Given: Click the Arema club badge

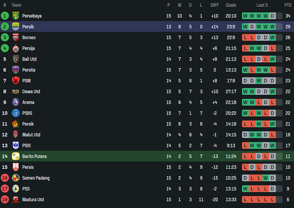Looking at the screenshot, I should (x=15, y=102).
